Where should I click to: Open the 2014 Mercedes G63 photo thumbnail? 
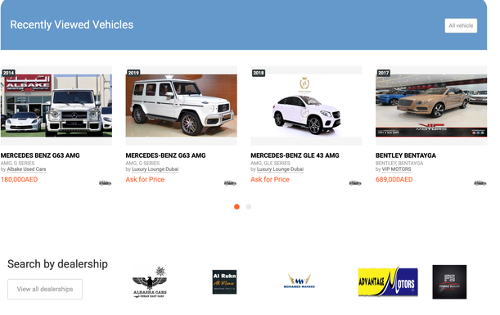coord(56,106)
